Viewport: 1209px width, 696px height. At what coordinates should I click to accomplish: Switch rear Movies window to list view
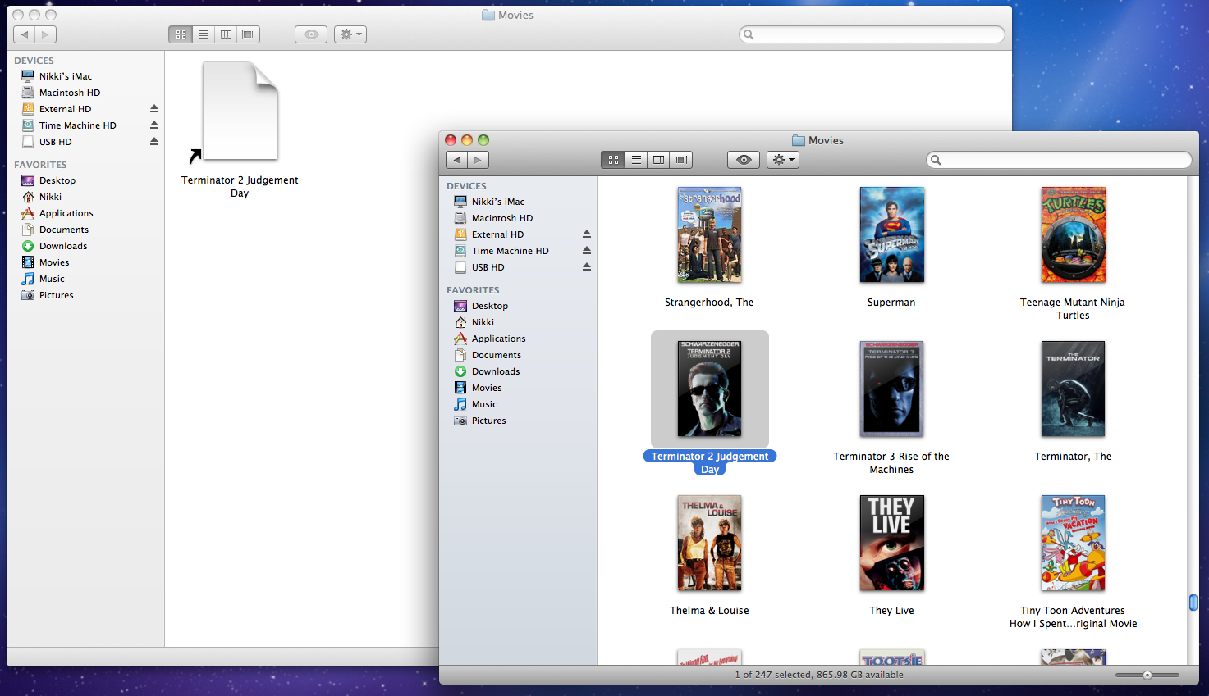[x=204, y=34]
